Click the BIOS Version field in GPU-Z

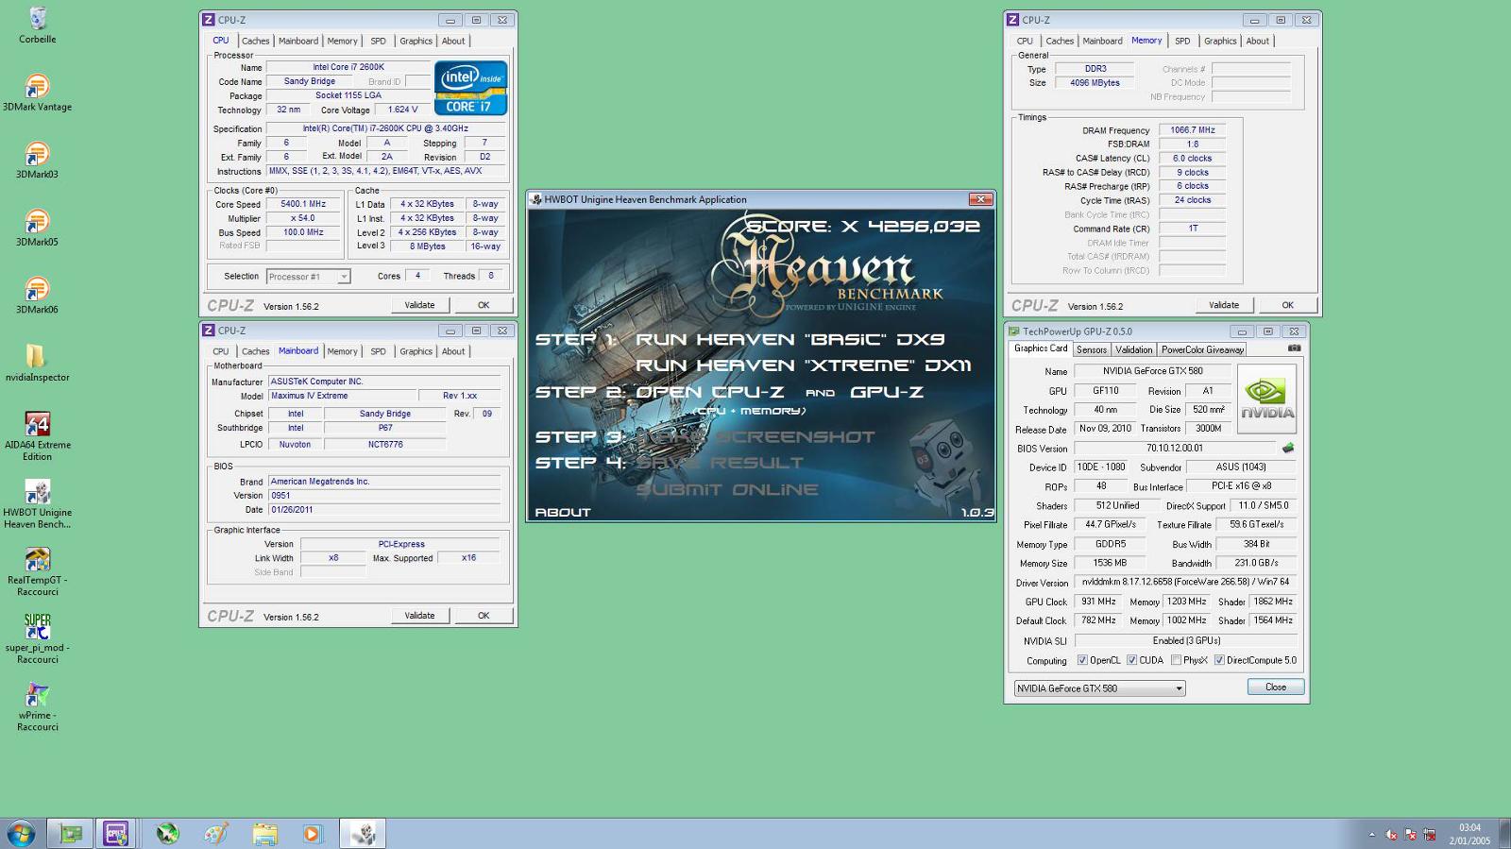1175,448
